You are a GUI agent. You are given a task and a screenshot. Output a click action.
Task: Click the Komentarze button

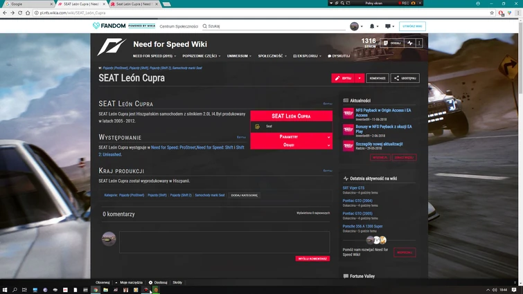point(378,78)
